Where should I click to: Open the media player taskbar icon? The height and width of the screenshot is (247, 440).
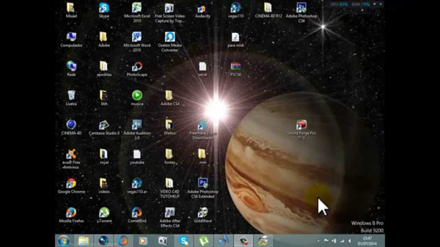[x=143, y=241]
